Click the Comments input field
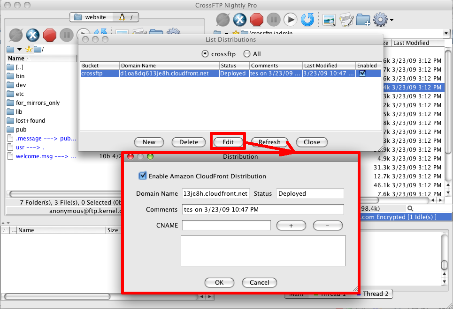Image resolution: width=453 pixels, height=309 pixels. 263,210
